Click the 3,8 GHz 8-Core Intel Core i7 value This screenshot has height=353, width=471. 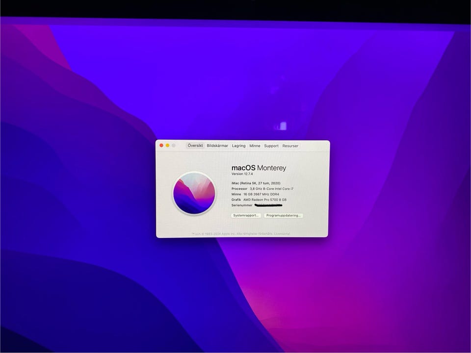pos(271,189)
